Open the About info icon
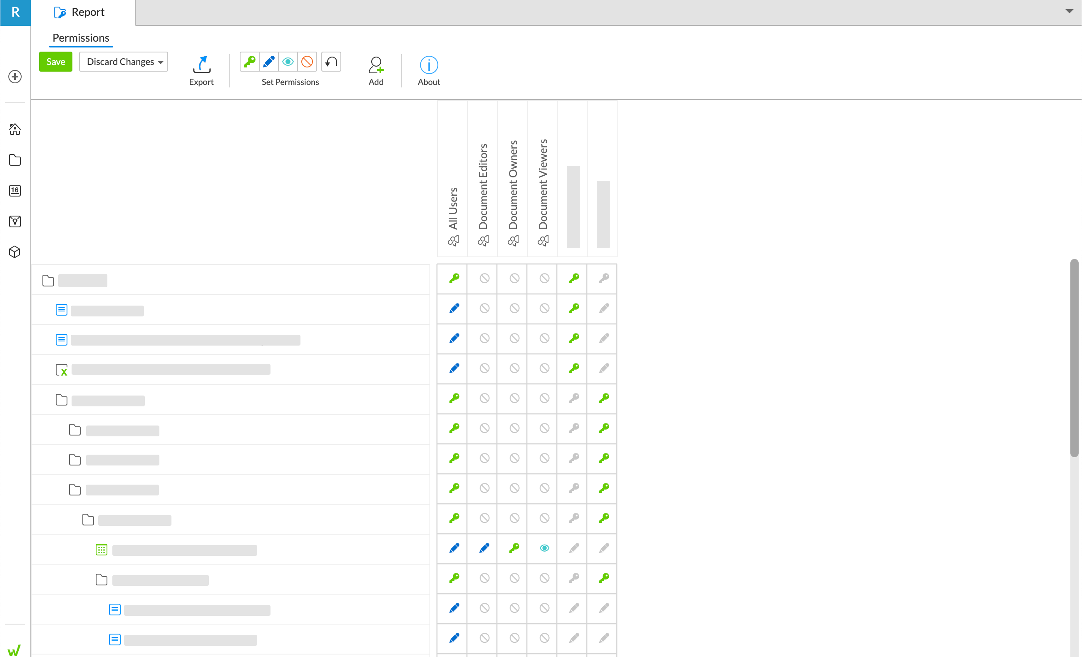 [x=429, y=65]
